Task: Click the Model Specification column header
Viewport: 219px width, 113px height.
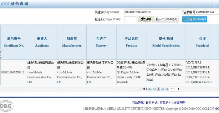Action: coord(166,42)
